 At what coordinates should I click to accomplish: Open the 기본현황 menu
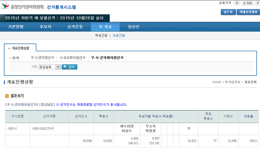point(16,27)
